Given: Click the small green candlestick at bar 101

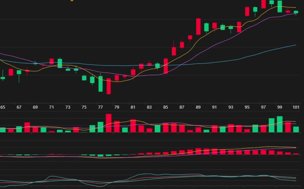Looking at the screenshot, I should point(296,12).
